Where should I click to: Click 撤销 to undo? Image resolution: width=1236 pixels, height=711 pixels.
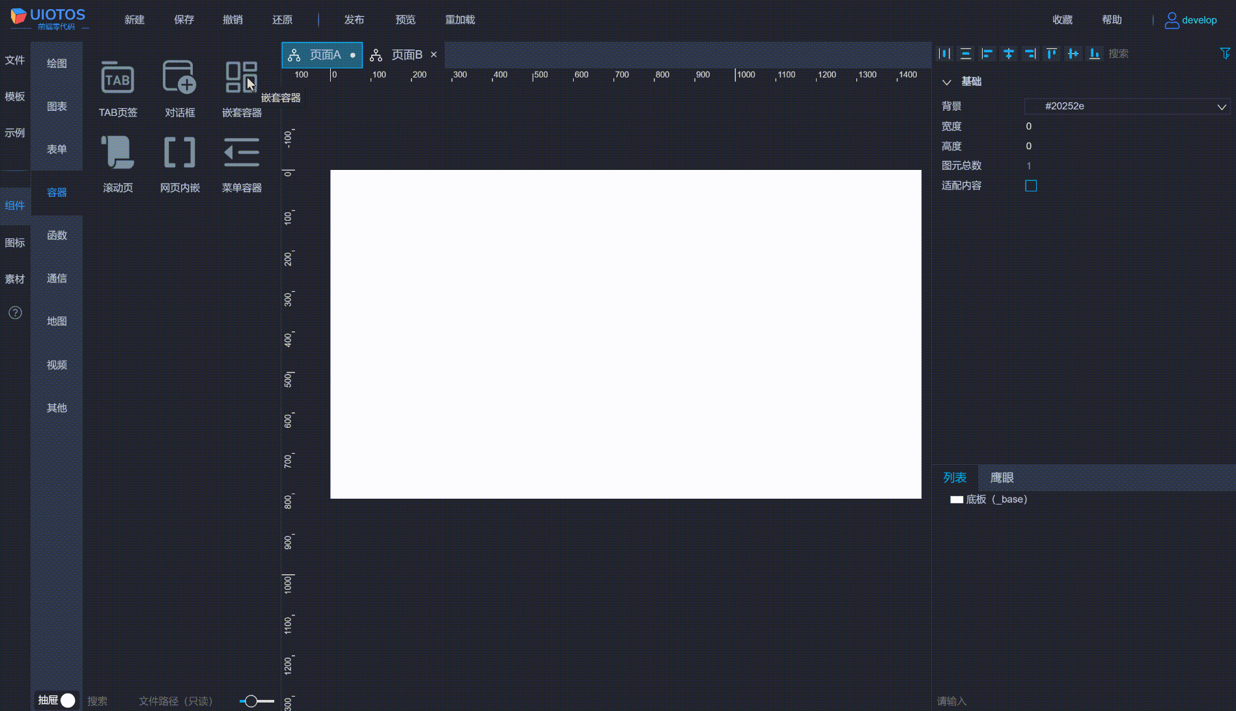click(x=233, y=20)
